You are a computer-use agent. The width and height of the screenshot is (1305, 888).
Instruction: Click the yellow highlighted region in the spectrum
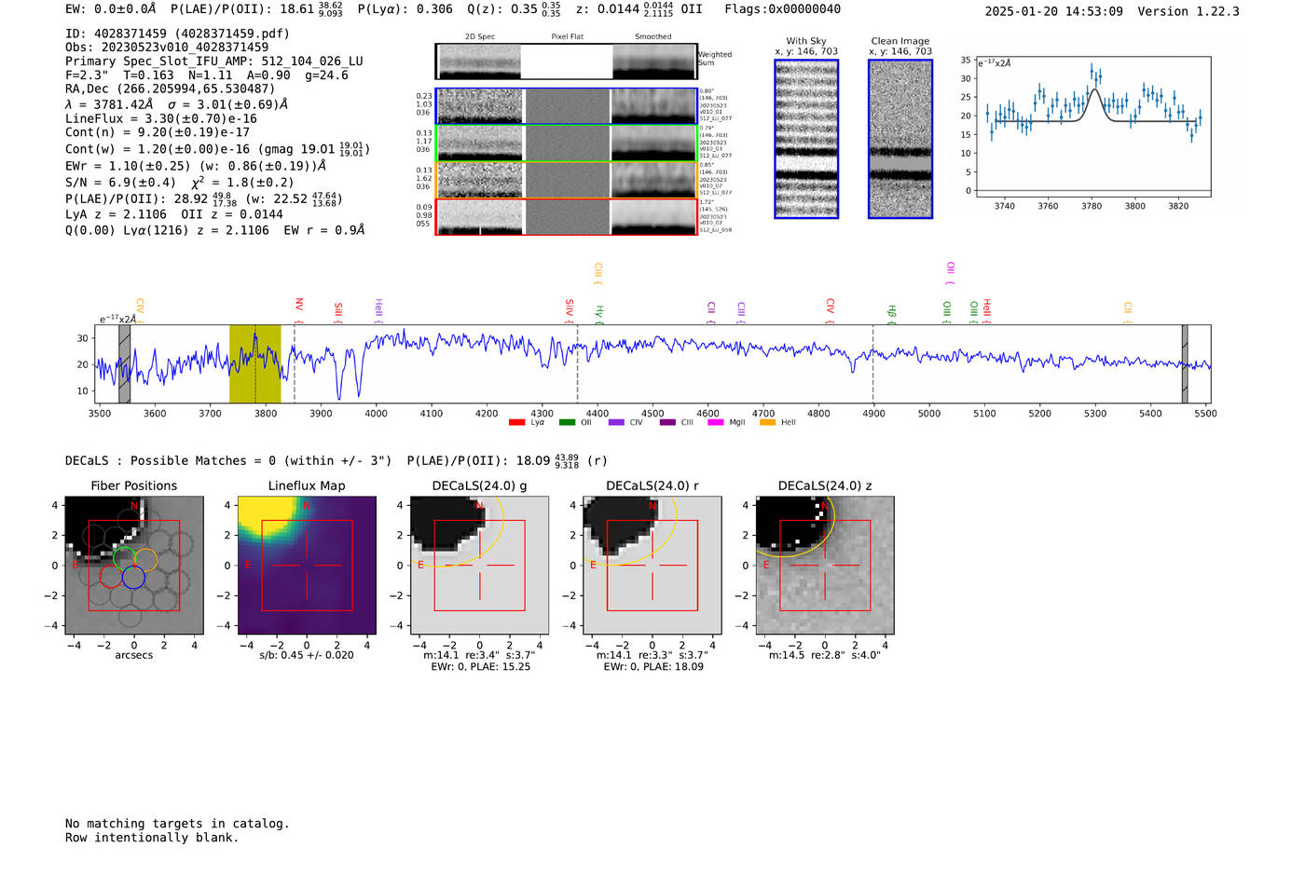click(255, 364)
